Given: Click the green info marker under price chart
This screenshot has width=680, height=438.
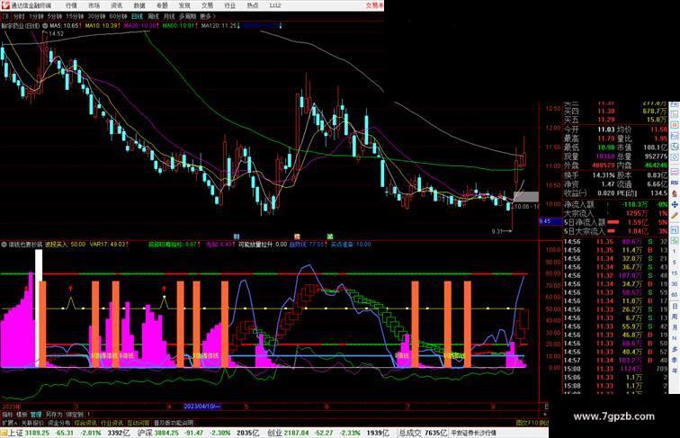Looking at the screenshot, I should pyautogui.click(x=330, y=237).
